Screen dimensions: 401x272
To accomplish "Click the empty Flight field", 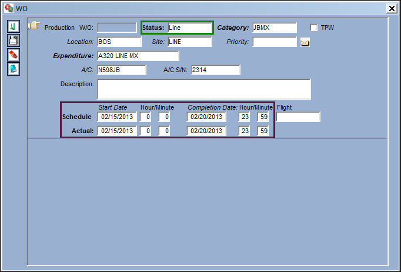I will [298, 117].
